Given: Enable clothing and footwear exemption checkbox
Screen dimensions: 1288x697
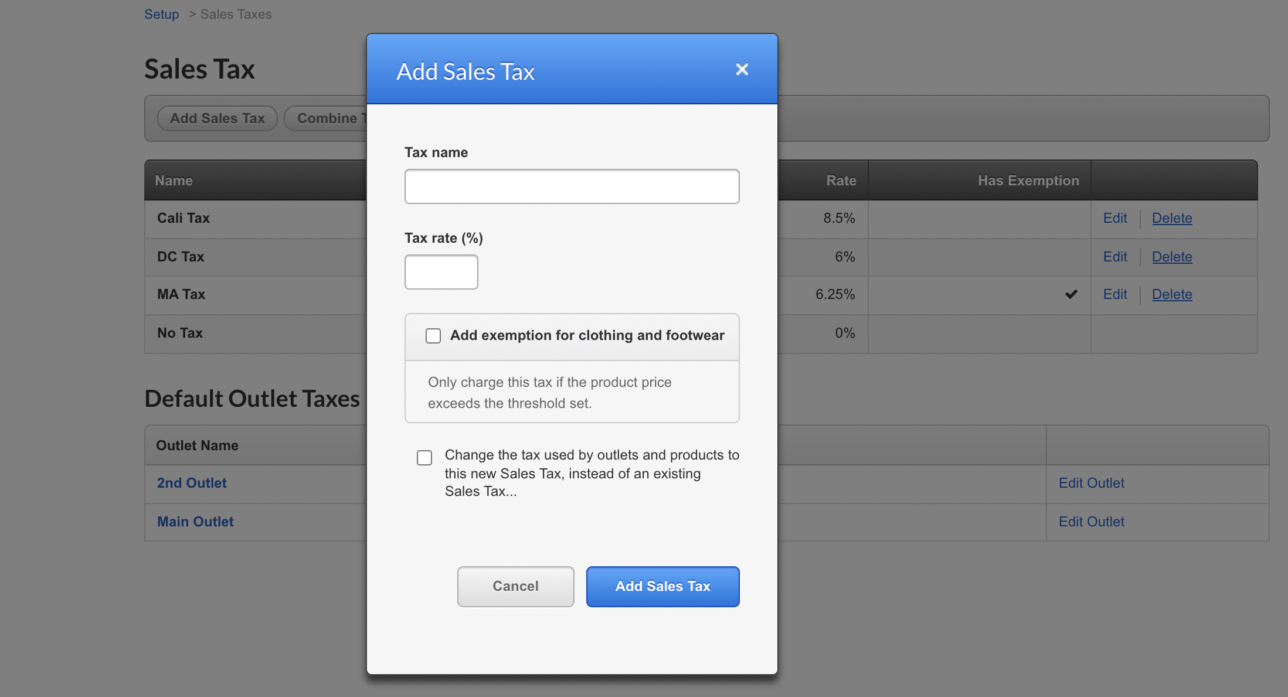Looking at the screenshot, I should click(433, 336).
